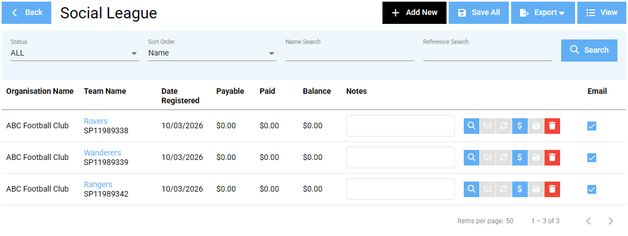The height and width of the screenshot is (236, 628).
Task: Click the Notes field for Rovers
Action: pyautogui.click(x=400, y=126)
